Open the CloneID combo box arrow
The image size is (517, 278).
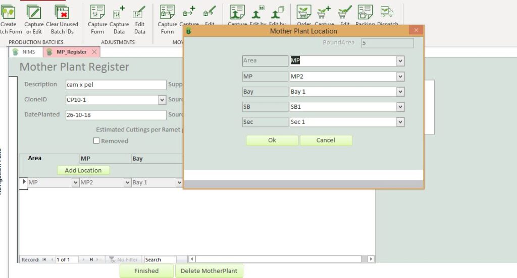pos(162,100)
